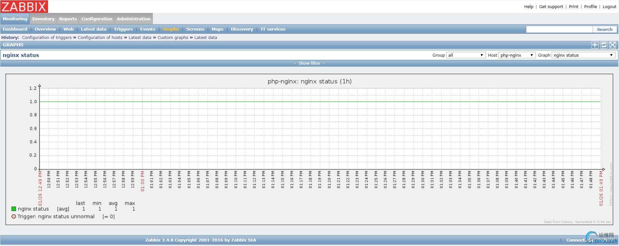Add graph to favourites plus icon
This screenshot has width=619, height=246.
[x=595, y=45]
